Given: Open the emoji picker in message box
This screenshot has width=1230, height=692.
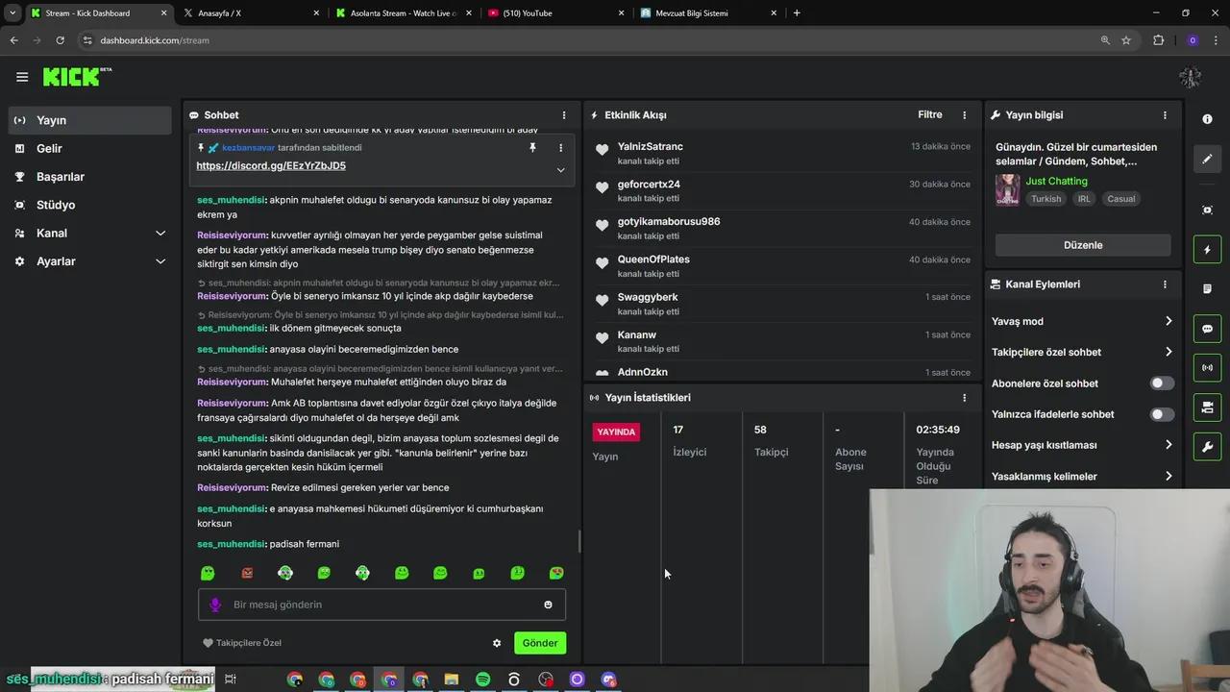Looking at the screenshot, I should point(548,605).
